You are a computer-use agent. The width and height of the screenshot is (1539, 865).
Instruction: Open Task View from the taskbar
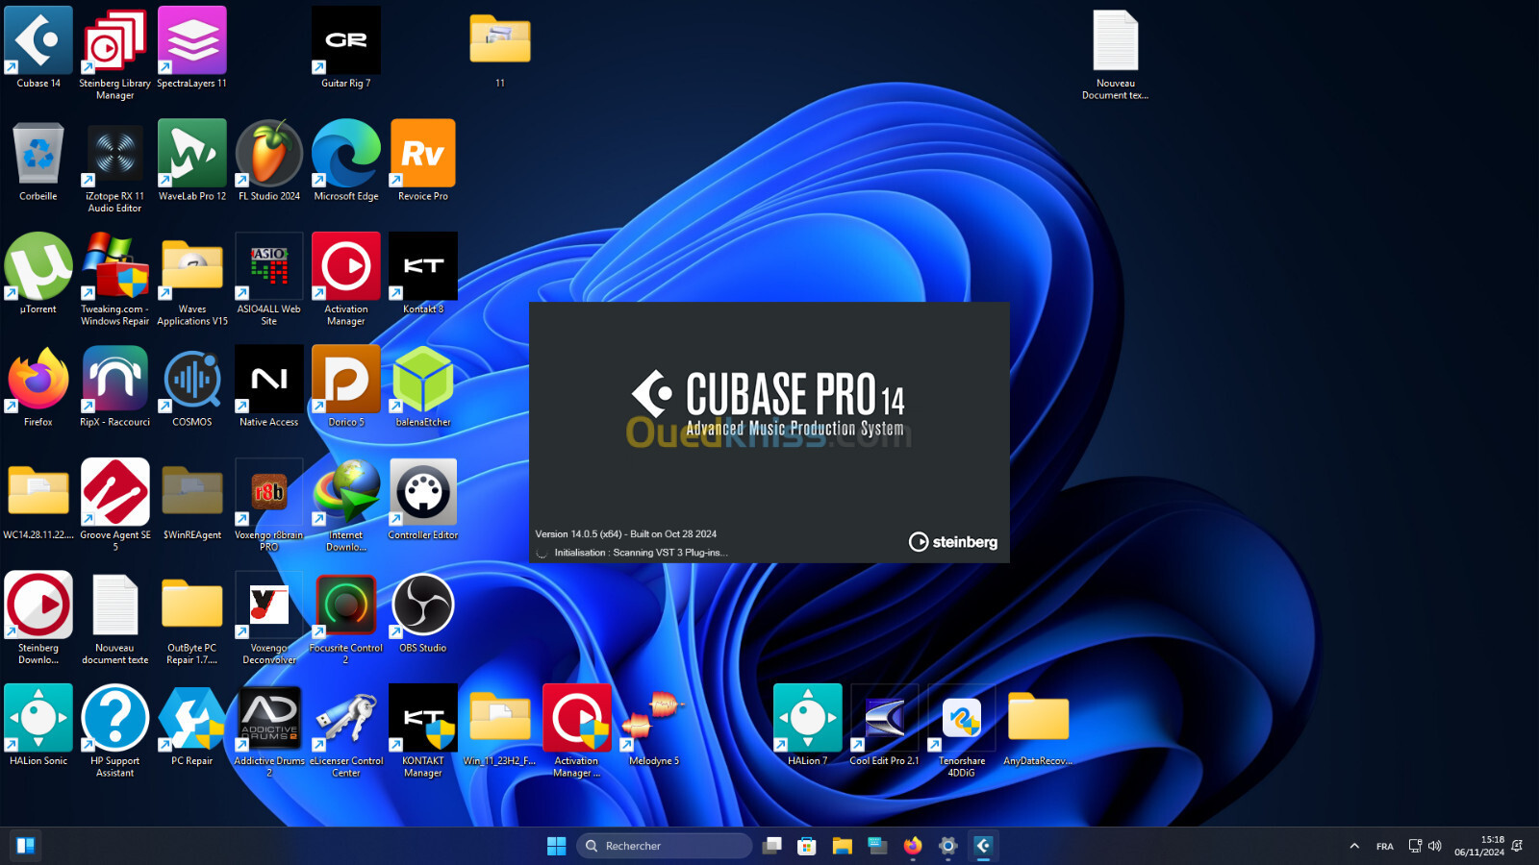pyautogui.click(x=772, y=846)
